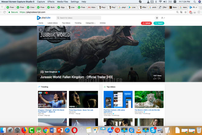Open Finder from the Dock

(x=3, y=130)
